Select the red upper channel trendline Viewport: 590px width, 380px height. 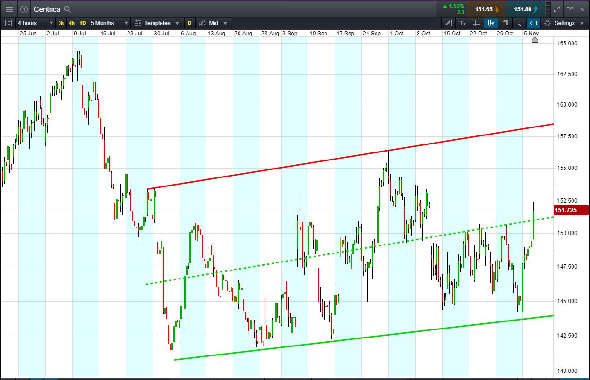pyautogui.click(x=350, y=157)
